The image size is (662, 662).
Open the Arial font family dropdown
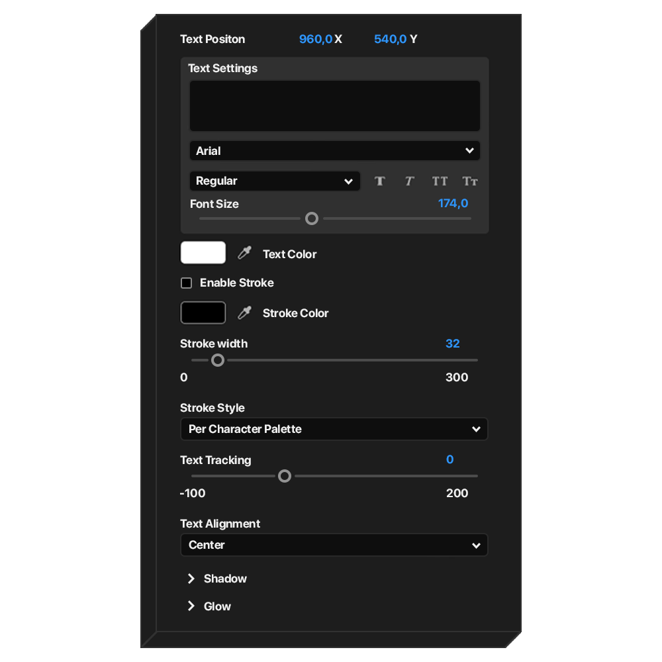334,151
